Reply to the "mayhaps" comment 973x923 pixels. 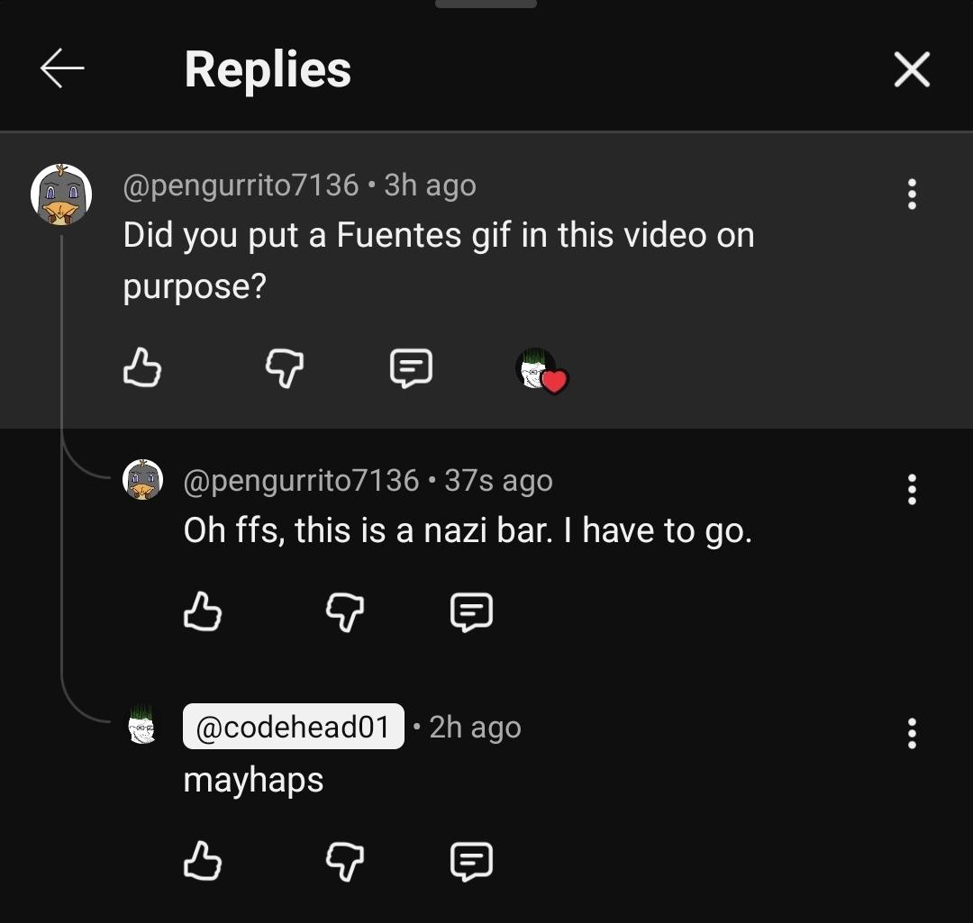[471, 861]
